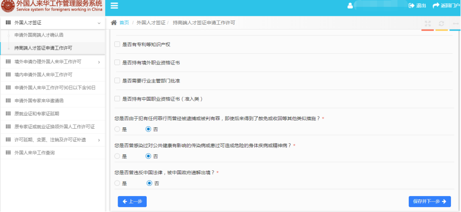This screenshot has height=212, width=461.
Task: Click the horizontal arrows icon beside refresh
Action: click(455, 24)
